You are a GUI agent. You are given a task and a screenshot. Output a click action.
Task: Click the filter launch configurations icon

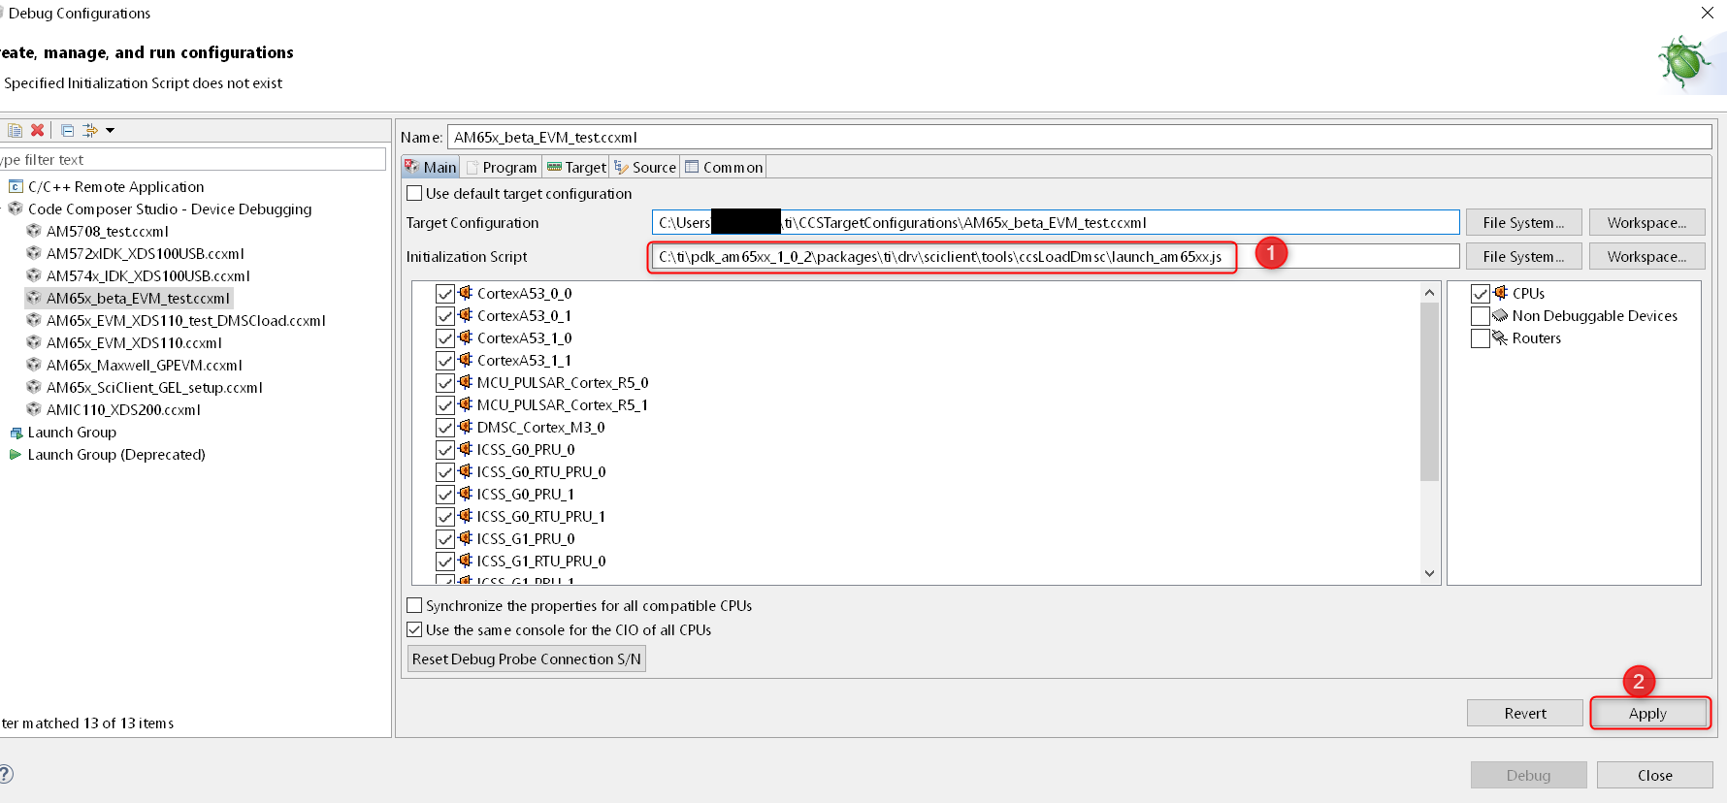(x=90, y=130)
